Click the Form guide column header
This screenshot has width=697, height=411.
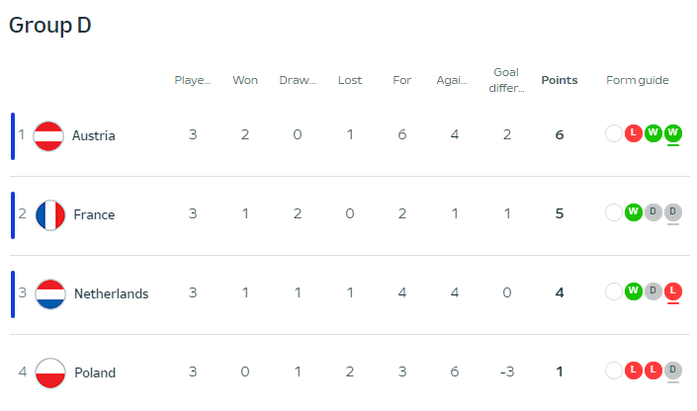tap(638, 80)
